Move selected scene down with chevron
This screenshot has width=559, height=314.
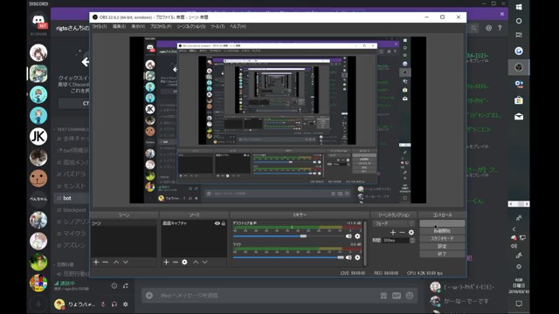point(126,262)
